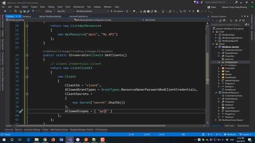255x143 pixels.
Task: Collapse the GetClients method at line 26
Action: tap(27, 55)
